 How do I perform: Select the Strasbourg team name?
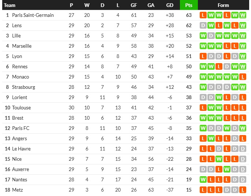23,87
